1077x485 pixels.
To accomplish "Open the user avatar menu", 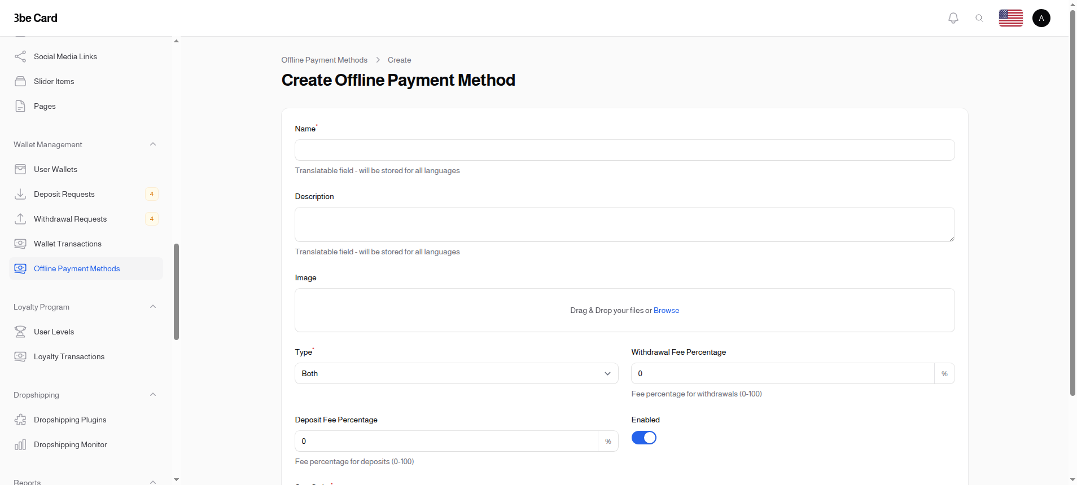I will tap(1041, 18).
